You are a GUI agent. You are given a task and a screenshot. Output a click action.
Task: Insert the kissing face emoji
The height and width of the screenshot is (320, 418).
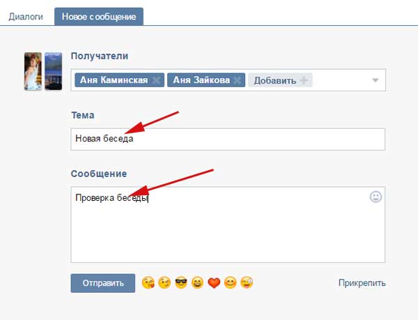tap(148, 283)
